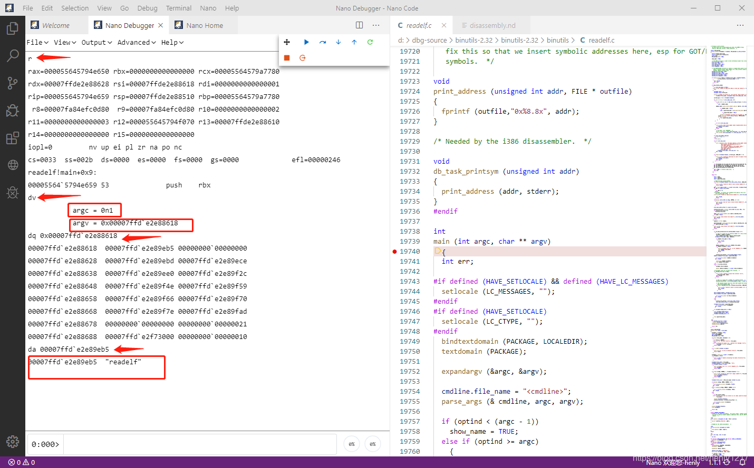Open the View menu in title bar

[104, 8]
